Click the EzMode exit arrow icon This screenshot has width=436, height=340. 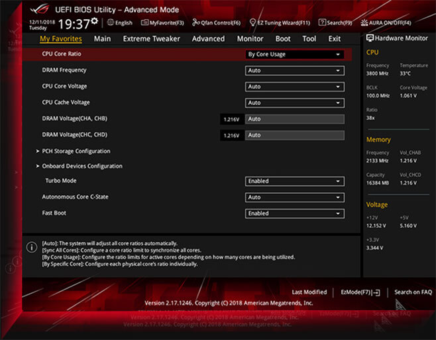[376, 292]
